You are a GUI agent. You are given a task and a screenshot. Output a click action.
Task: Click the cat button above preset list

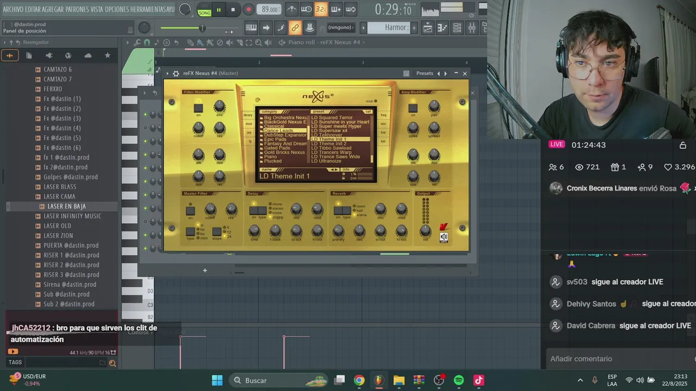(368, 111)
